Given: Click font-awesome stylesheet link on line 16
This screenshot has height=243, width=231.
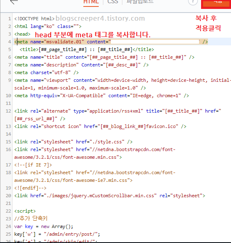Looking at the screenshot, I should pos(95,149).
